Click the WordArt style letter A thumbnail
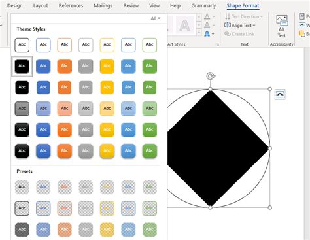The image size is (310, 240). (x=184, y=25)
